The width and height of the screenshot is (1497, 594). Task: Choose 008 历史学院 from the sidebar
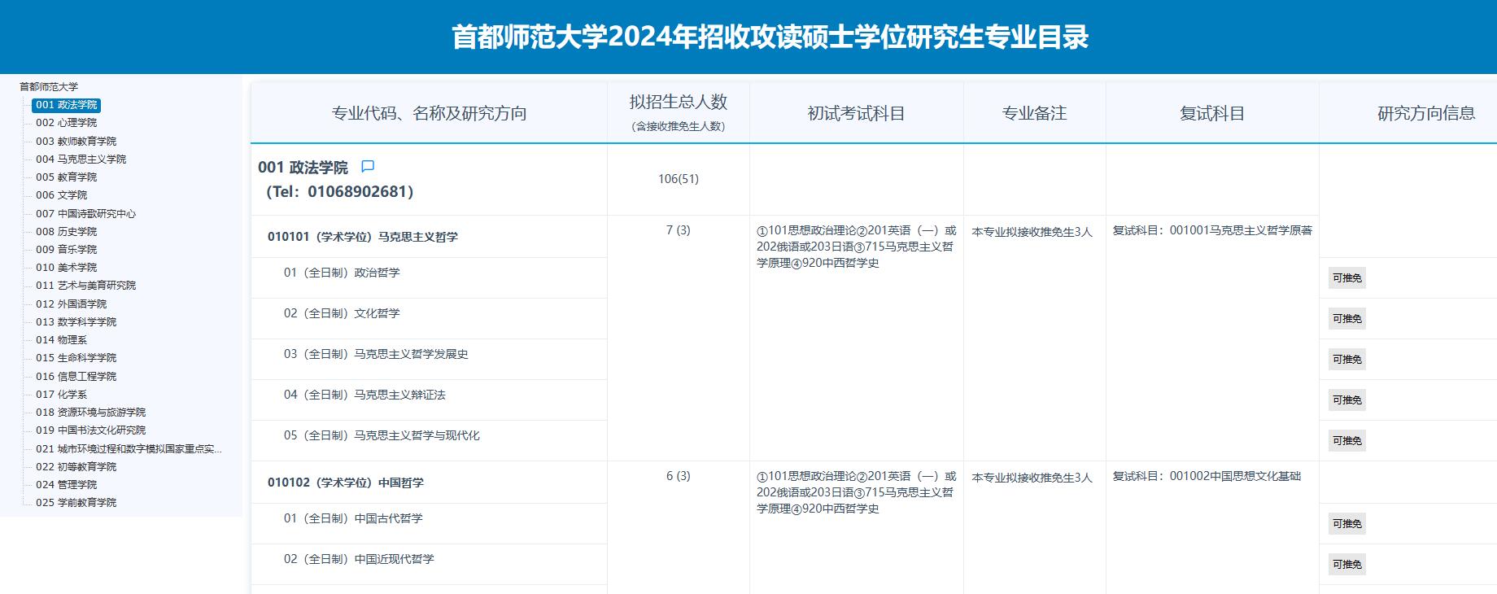click(66, 232)
